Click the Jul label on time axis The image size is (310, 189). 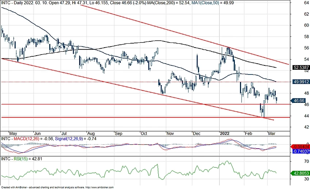pyautogui.click(x=64, y=133)
